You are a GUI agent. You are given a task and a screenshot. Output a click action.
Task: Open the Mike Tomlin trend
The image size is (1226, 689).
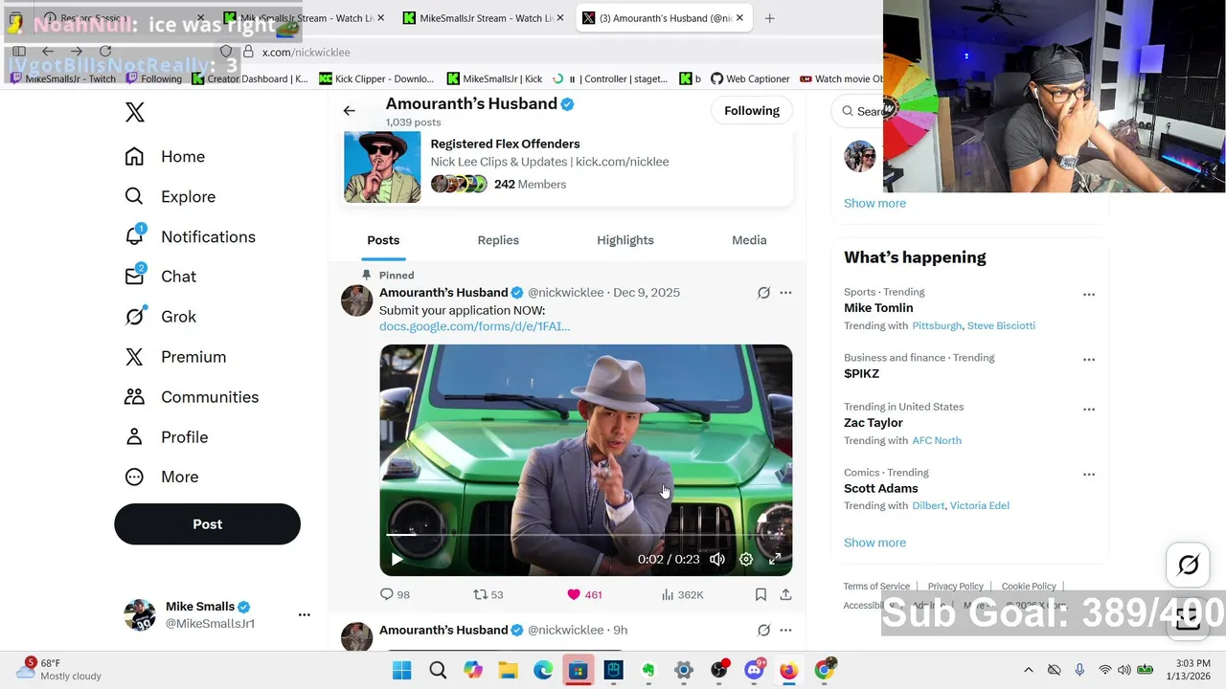878,308
